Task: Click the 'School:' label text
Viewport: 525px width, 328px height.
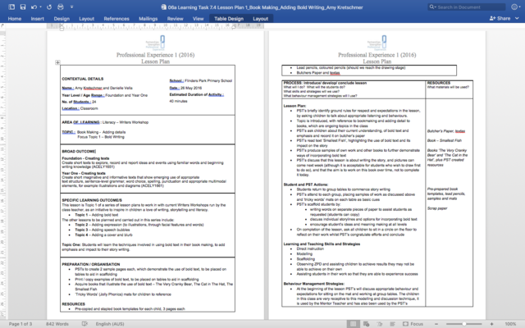Action: (176, 80)
